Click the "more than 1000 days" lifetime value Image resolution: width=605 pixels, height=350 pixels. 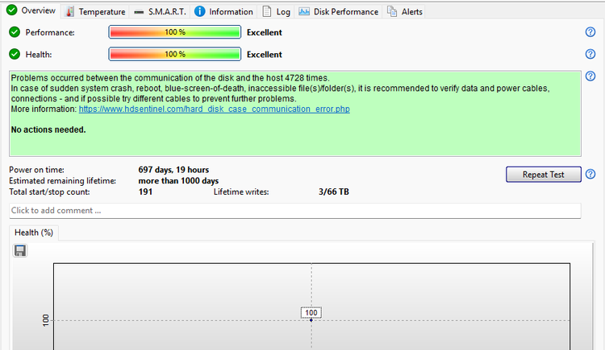click(178, 181)
